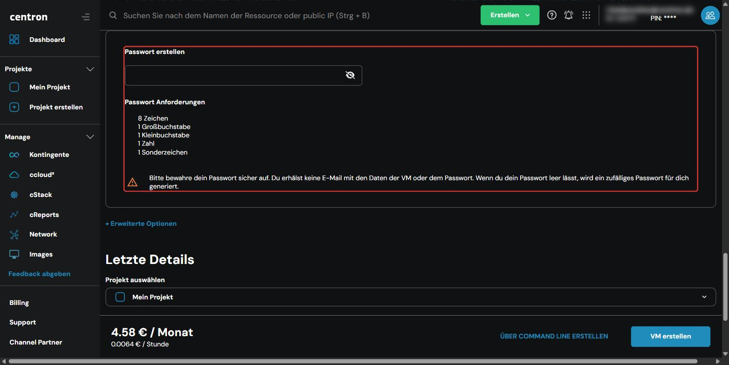
Task: Collapse the sidebar via hamburger icon
Action: [86, 17]
